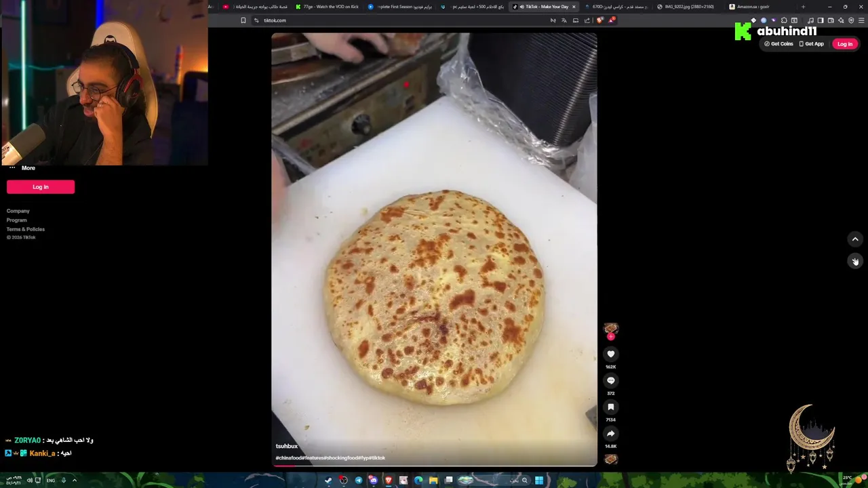Close the TikTok tab

[574, 7]
